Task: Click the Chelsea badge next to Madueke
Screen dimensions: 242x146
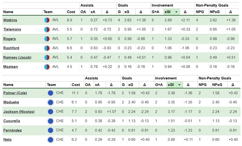Action: click(51, 103)
